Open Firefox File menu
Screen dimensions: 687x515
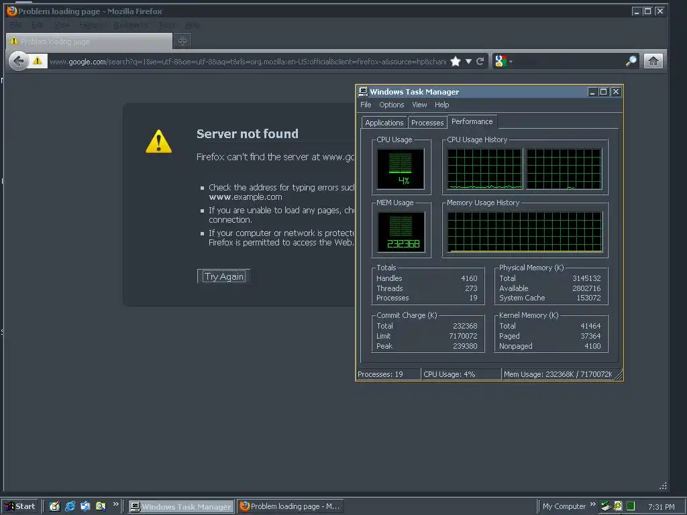(x=16, y=25)
